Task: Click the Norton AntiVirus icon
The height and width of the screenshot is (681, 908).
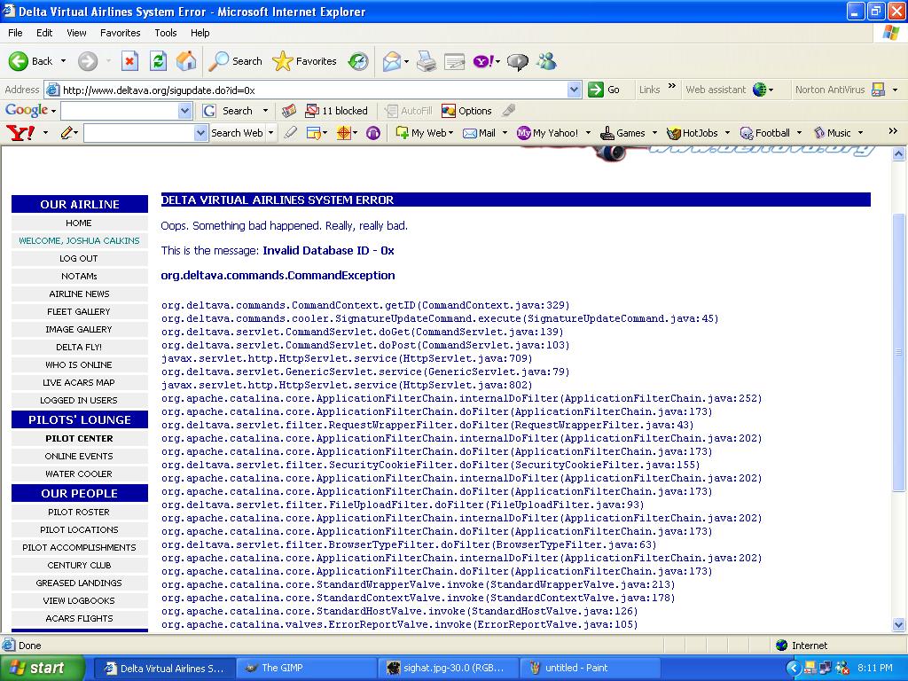Action: pos(879,90)
